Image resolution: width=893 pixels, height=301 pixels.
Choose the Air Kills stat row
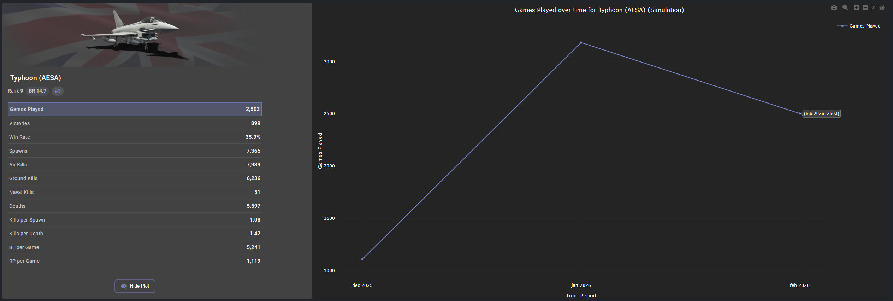coord(135,165)
